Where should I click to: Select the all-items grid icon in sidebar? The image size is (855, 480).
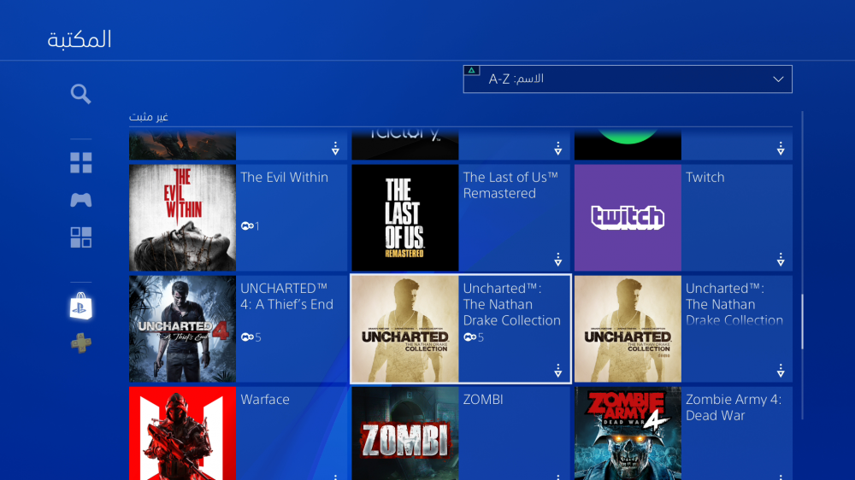coord(80,163)
